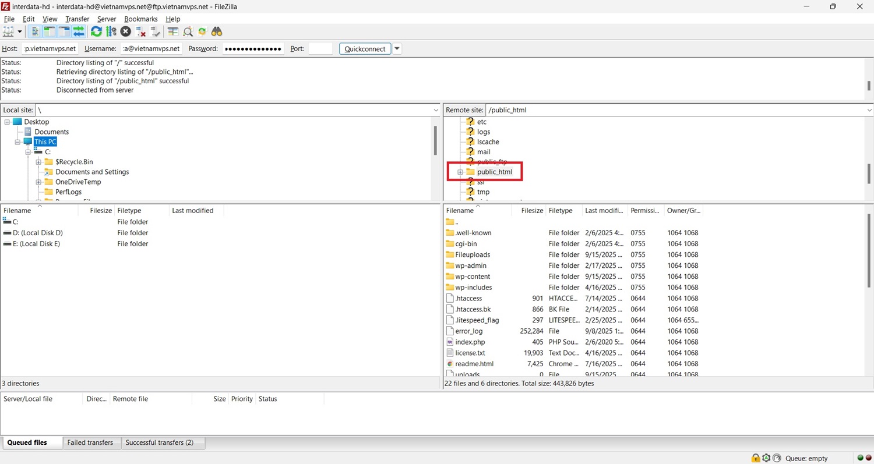The height and width of the screenshot is (464, 874).
Task: Toggle processing of the transfer queue
Action: click(x=111, y=31)
